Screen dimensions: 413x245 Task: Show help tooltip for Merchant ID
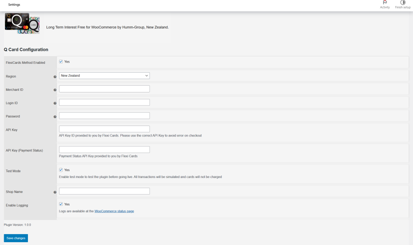[x=55, y=90]
